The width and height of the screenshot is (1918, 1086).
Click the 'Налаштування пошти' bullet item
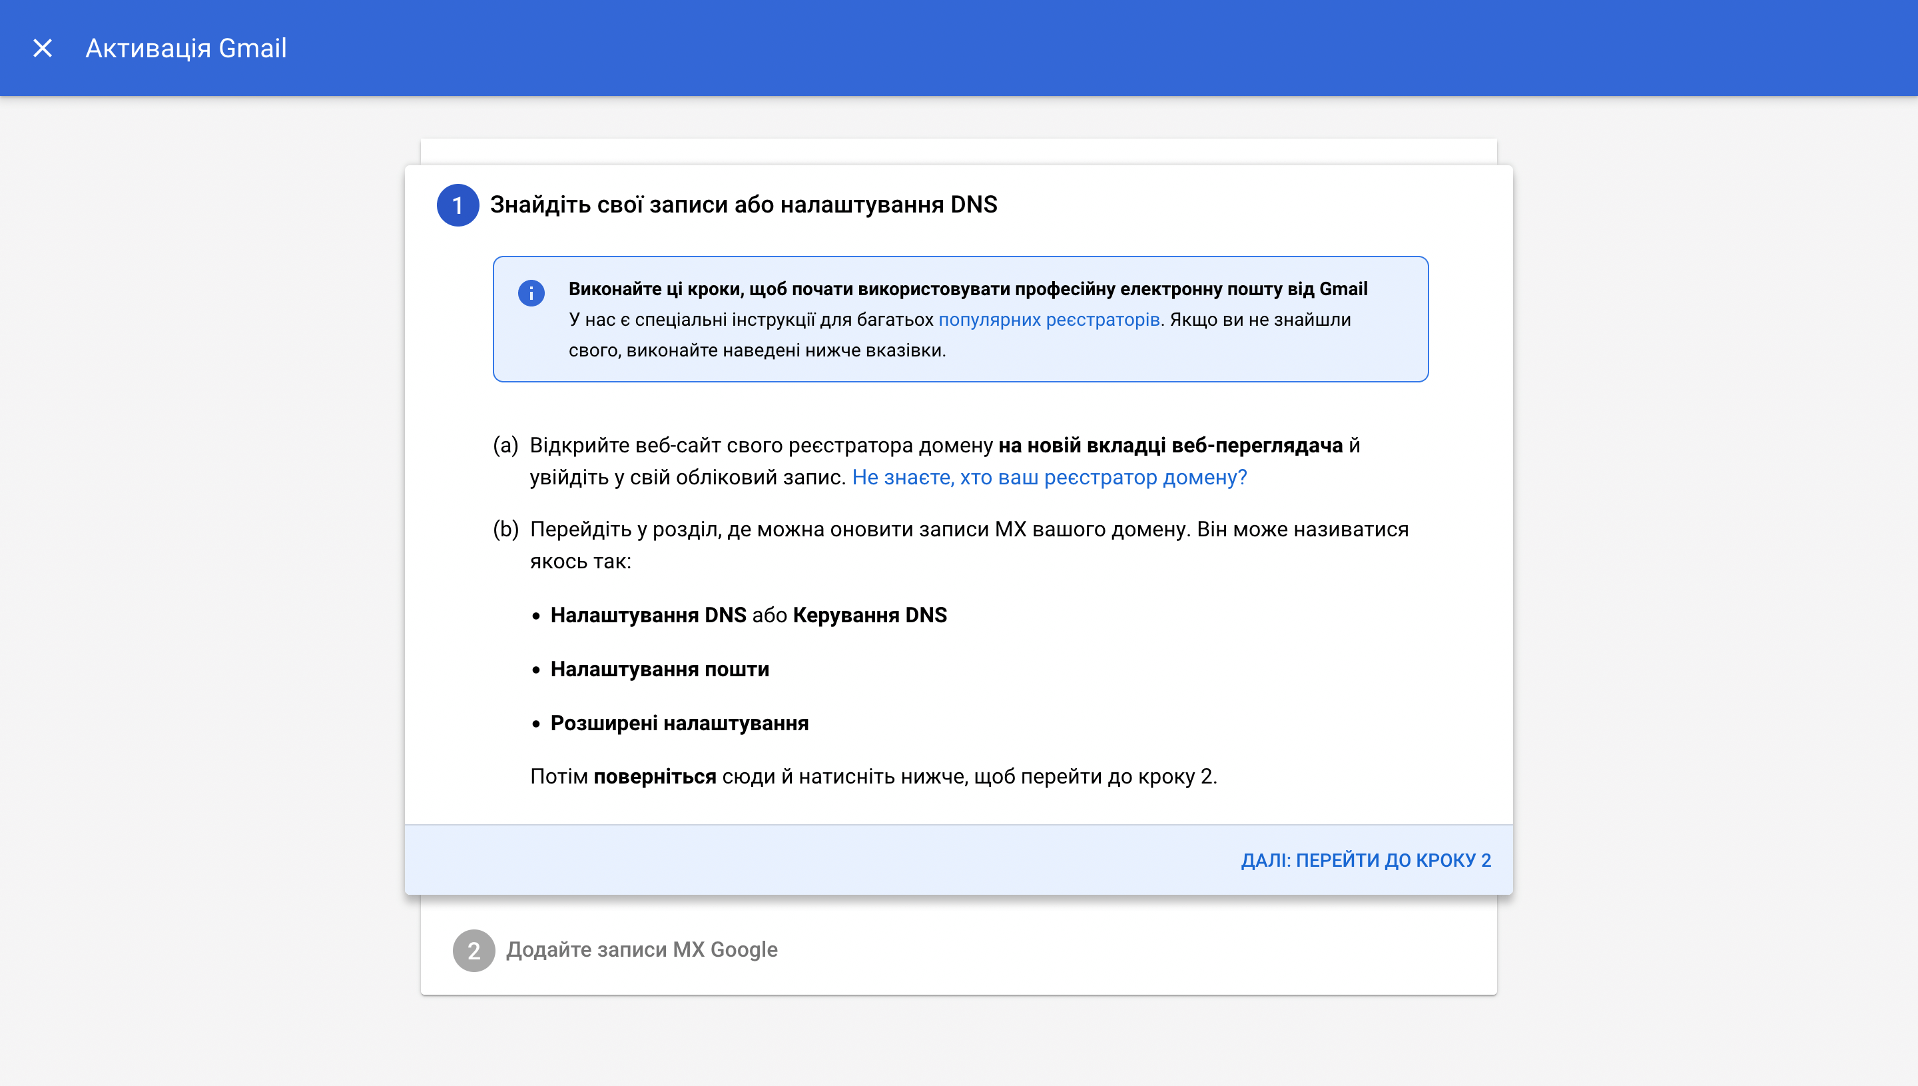[660, 669]
